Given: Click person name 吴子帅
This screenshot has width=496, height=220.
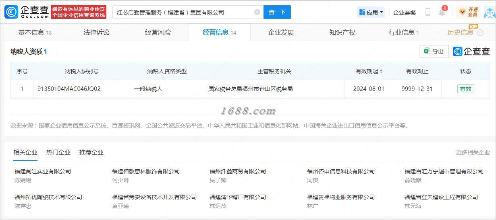Looking at the screenshot, I should coord(218,180).
